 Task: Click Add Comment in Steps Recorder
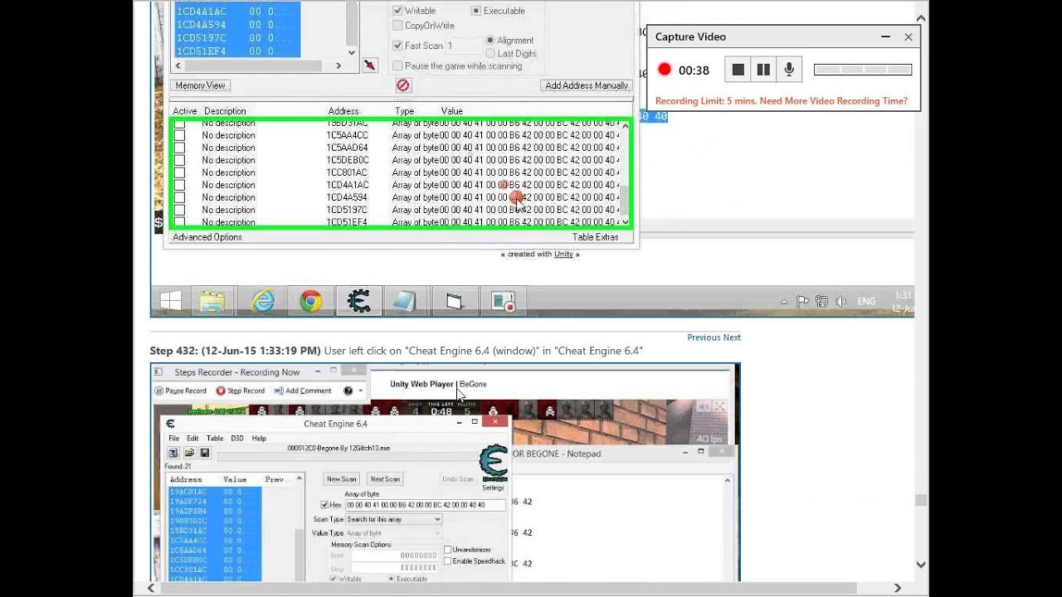pyautogui.click(x=303, y=391)
